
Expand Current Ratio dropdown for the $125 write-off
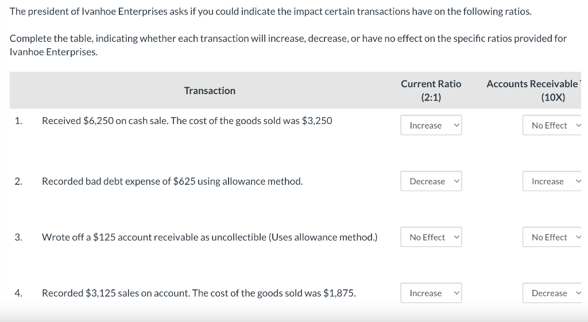coord(431,237)
